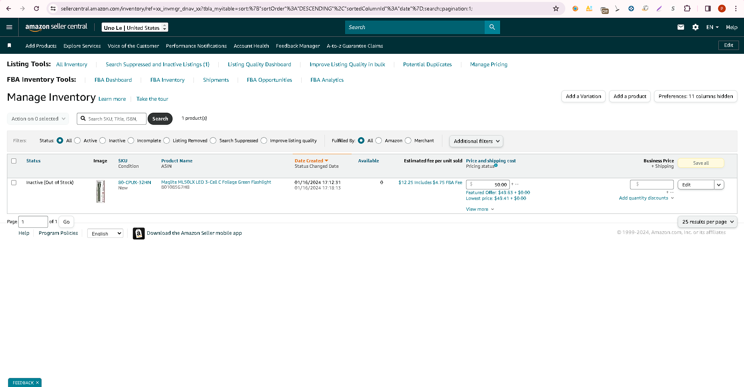Focus the Search SKU, Title, ISBN field
This screenshot has height=387, width=744.
tap(112, 119)
